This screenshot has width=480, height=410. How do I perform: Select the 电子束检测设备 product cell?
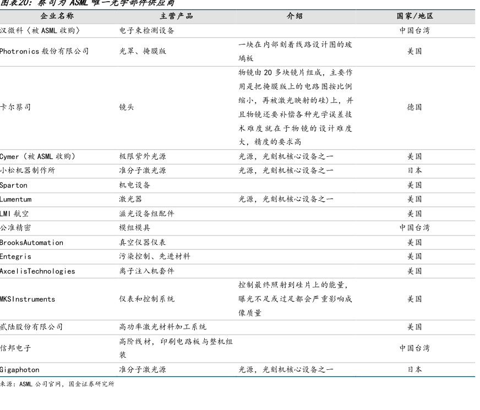[146, 31]
